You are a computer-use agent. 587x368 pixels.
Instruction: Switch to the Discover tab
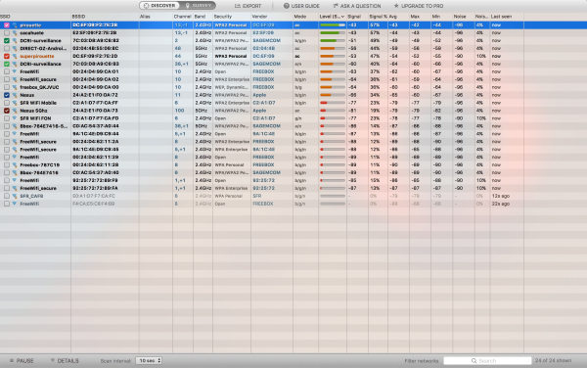pos(159,6)
